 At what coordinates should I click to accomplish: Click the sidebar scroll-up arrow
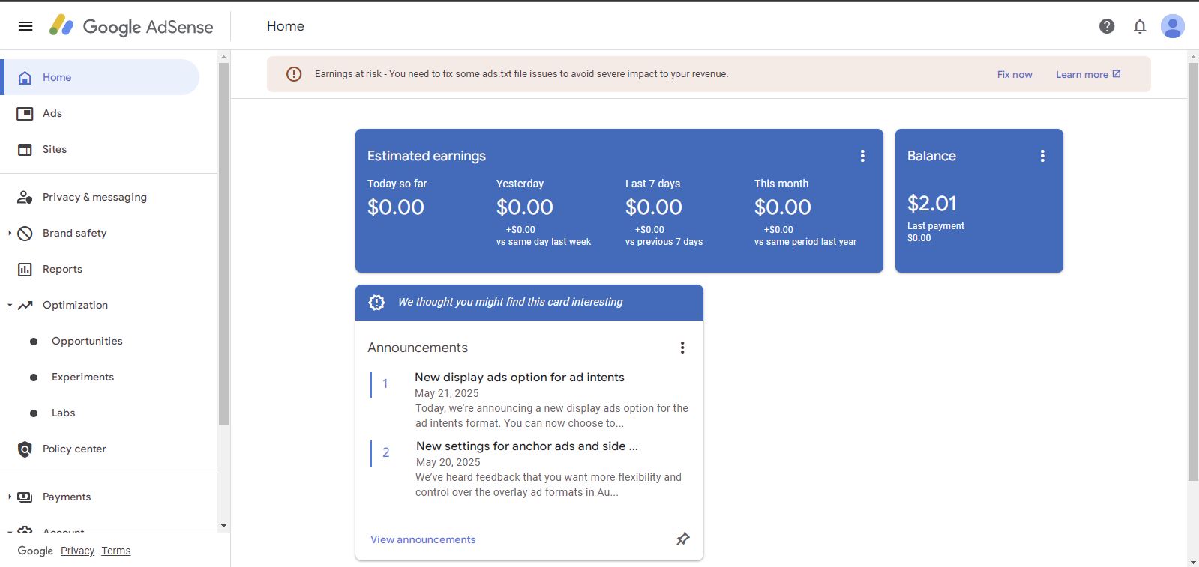click(x=223, y=56)
